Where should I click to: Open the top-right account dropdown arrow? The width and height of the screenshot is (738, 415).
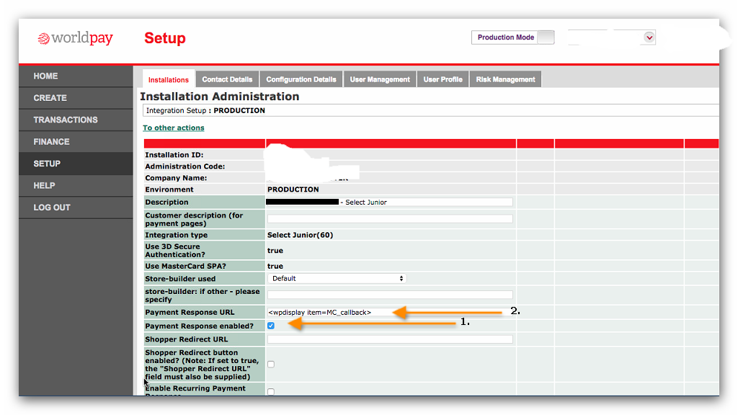649,37
